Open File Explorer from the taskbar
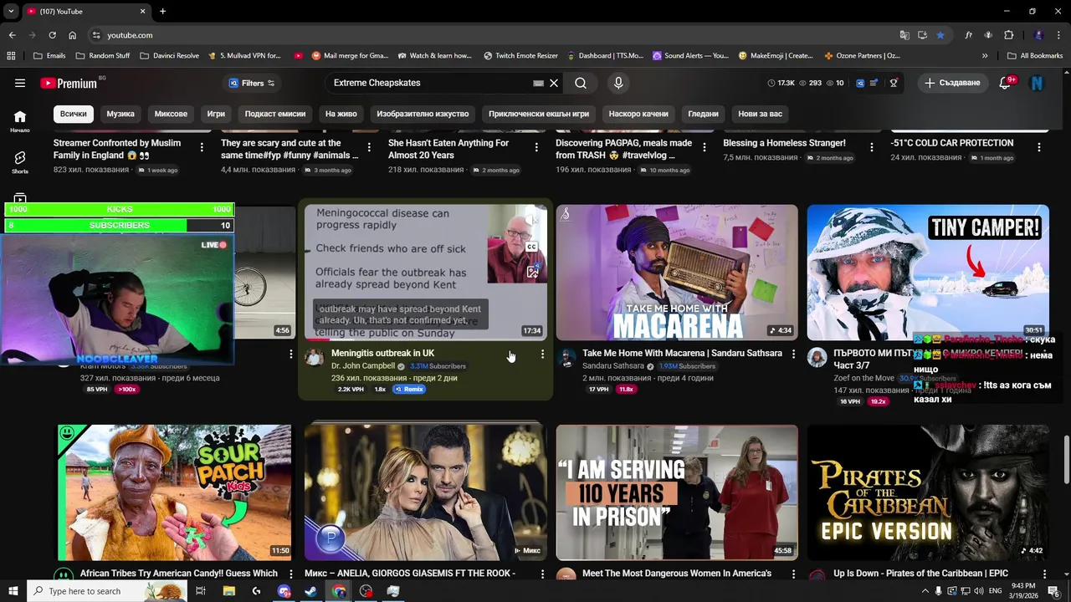Screen dimensions: 1071x602 coord(228,591)
